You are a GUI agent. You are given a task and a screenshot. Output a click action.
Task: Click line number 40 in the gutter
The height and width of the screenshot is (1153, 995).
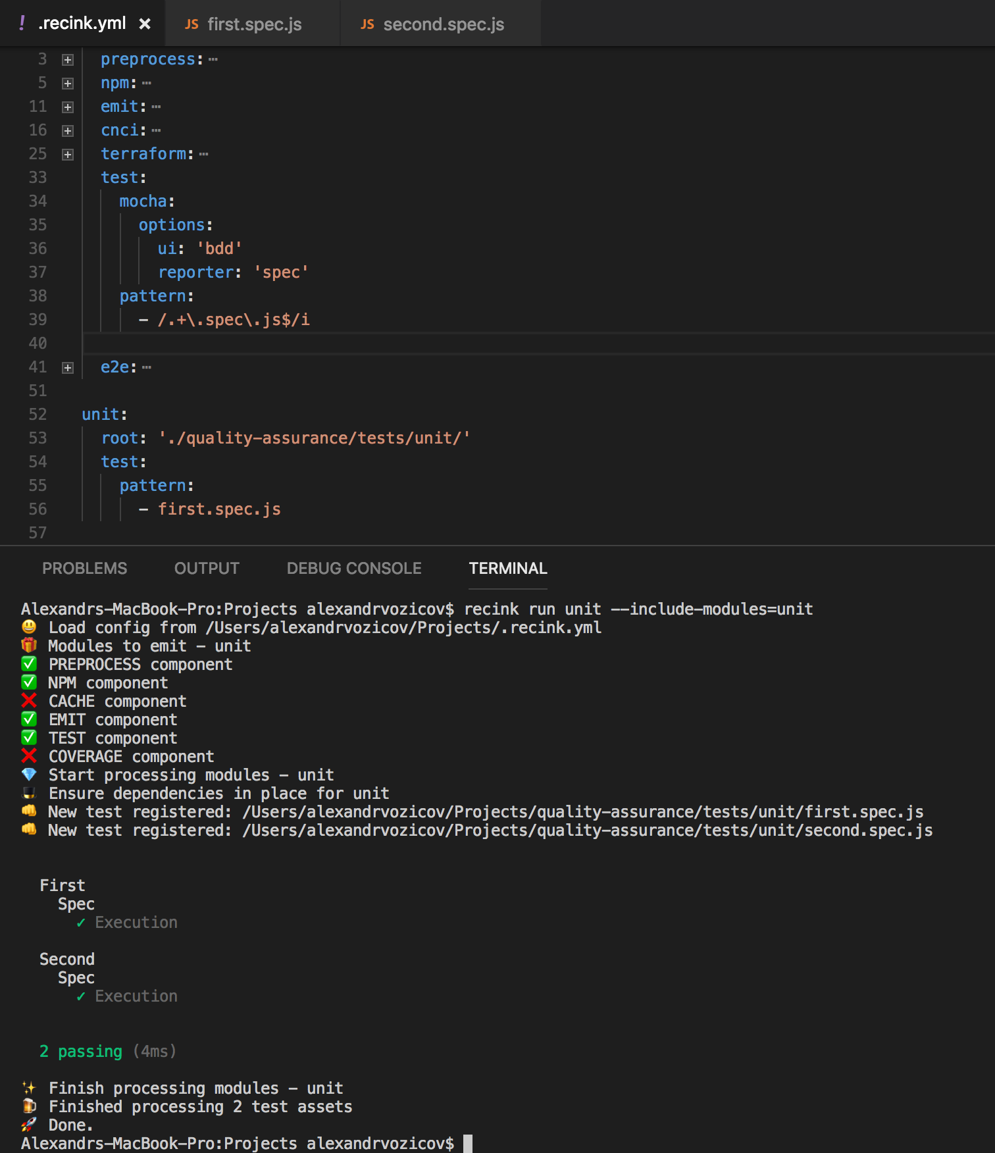[38, 344]
